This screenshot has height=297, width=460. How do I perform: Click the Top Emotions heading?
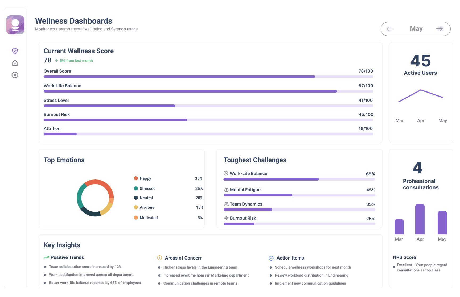click(64, 160)
